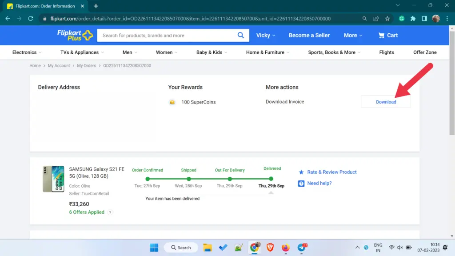Click the browser address bar URL
This screenshot has width=455, height=256.
pyautogui.click(x=190, y=19)
